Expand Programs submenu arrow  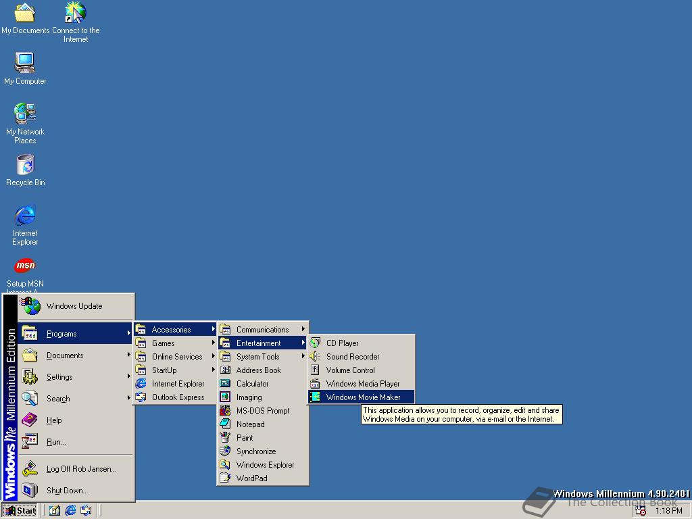(128, 333)
